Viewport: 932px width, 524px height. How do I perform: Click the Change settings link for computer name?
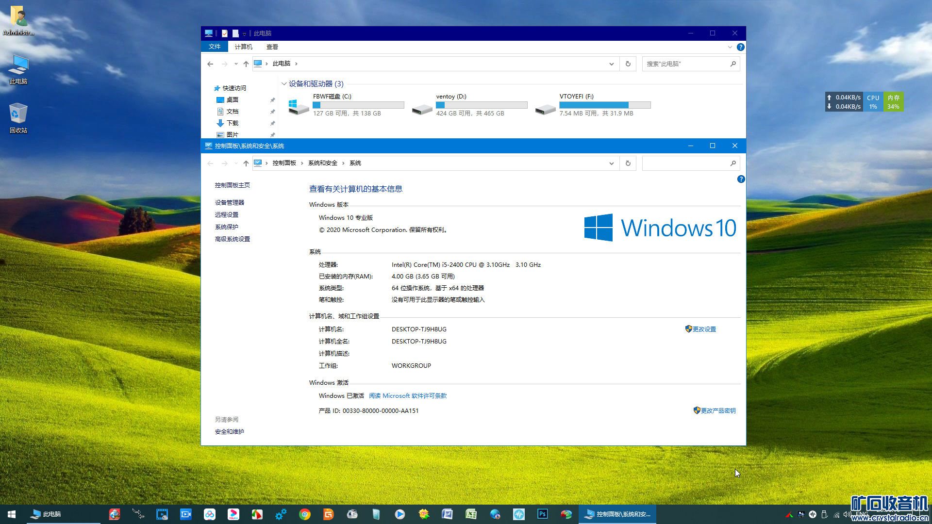point(704,329)
